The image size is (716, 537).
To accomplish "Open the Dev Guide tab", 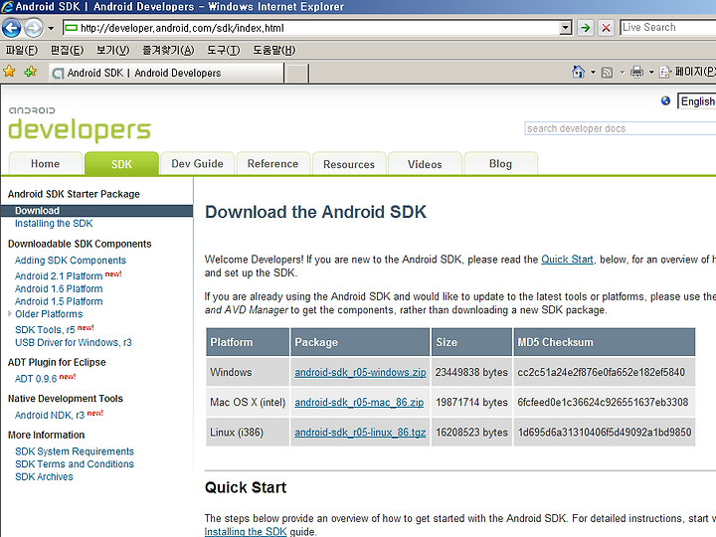I will pos(197,163).
